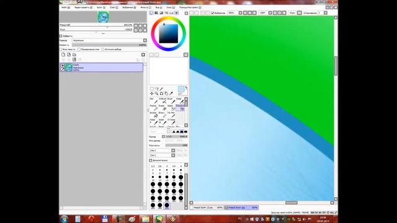The image size is (397, 223).
Task: Select the Слой1 layer row
Action: pos(102,68)
